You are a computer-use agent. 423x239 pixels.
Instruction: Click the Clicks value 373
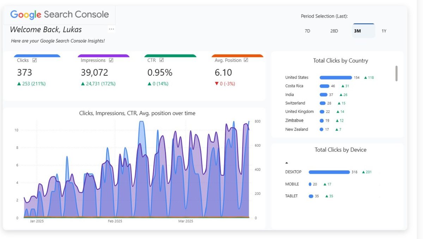[24, 73]
